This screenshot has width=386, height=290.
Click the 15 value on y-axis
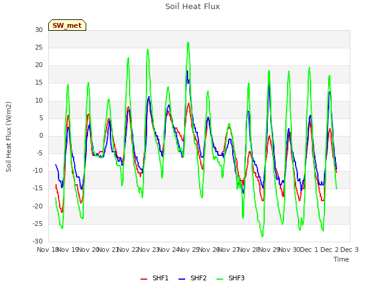tap(39, 83)
